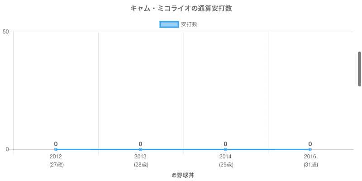Click the 安打数 legend color swatch
362x181 pixels.
169,24
